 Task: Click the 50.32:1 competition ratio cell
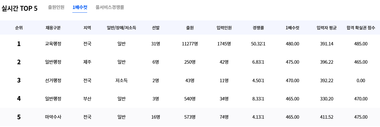pyautogui.click(x=258, y=44)
